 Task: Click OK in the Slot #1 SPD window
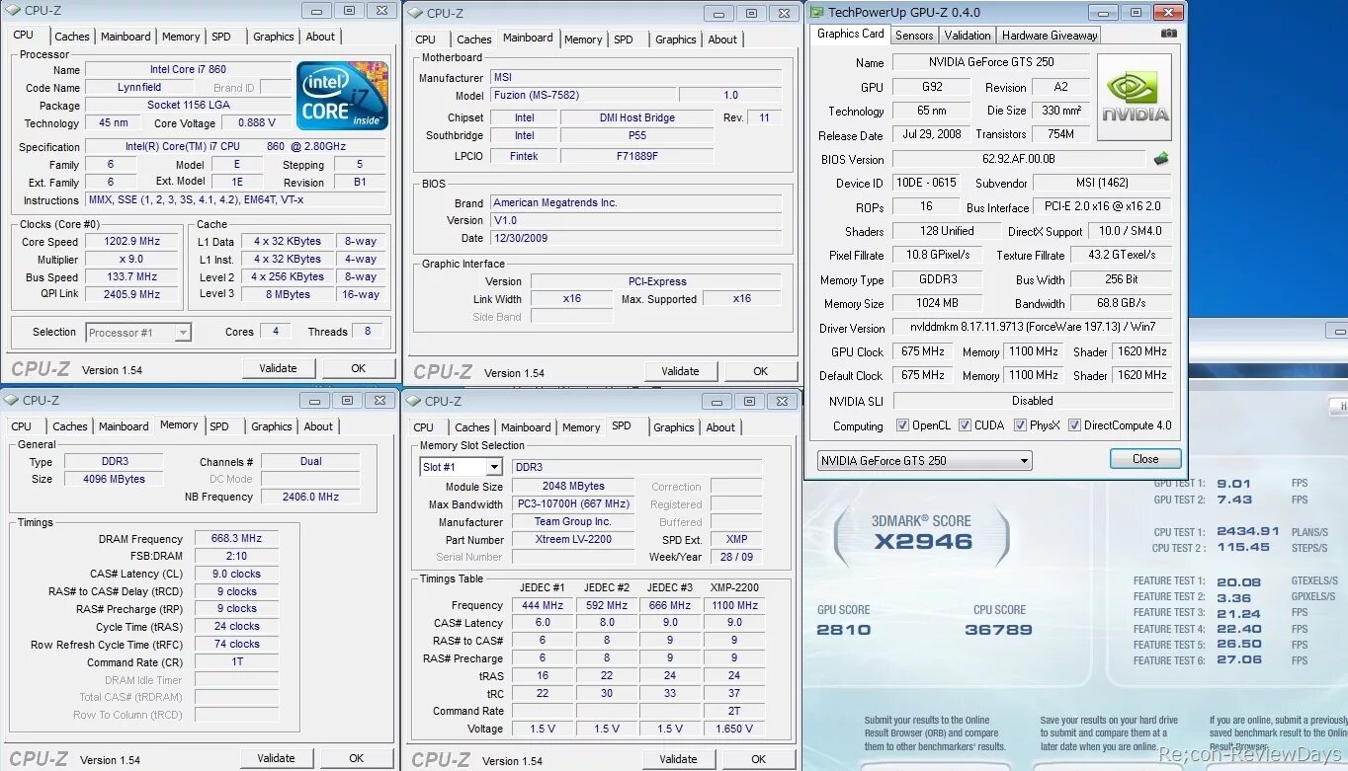pos(758,759)
